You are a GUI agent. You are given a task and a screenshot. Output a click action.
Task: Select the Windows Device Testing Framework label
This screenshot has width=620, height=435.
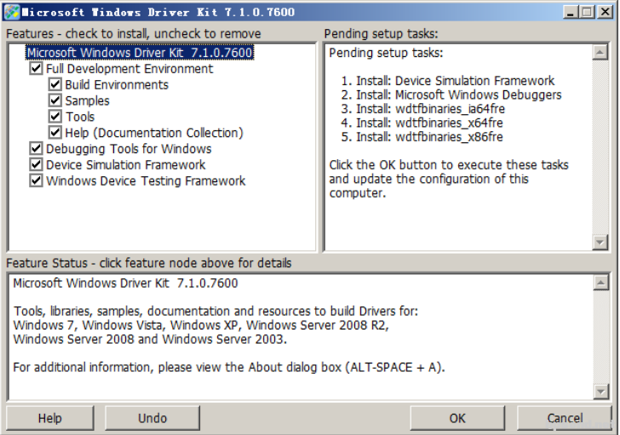[146, 181]
